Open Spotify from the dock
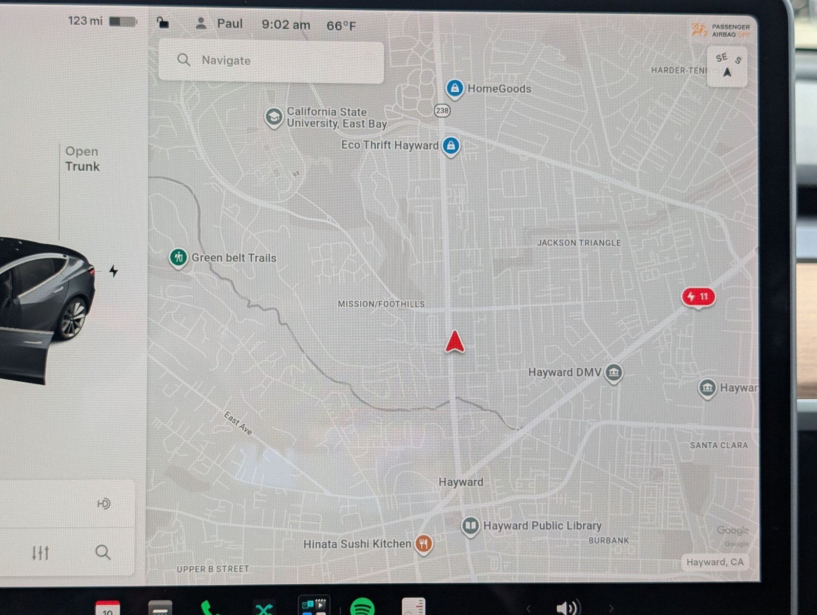817x615 pixels. (x=362, y=607)
